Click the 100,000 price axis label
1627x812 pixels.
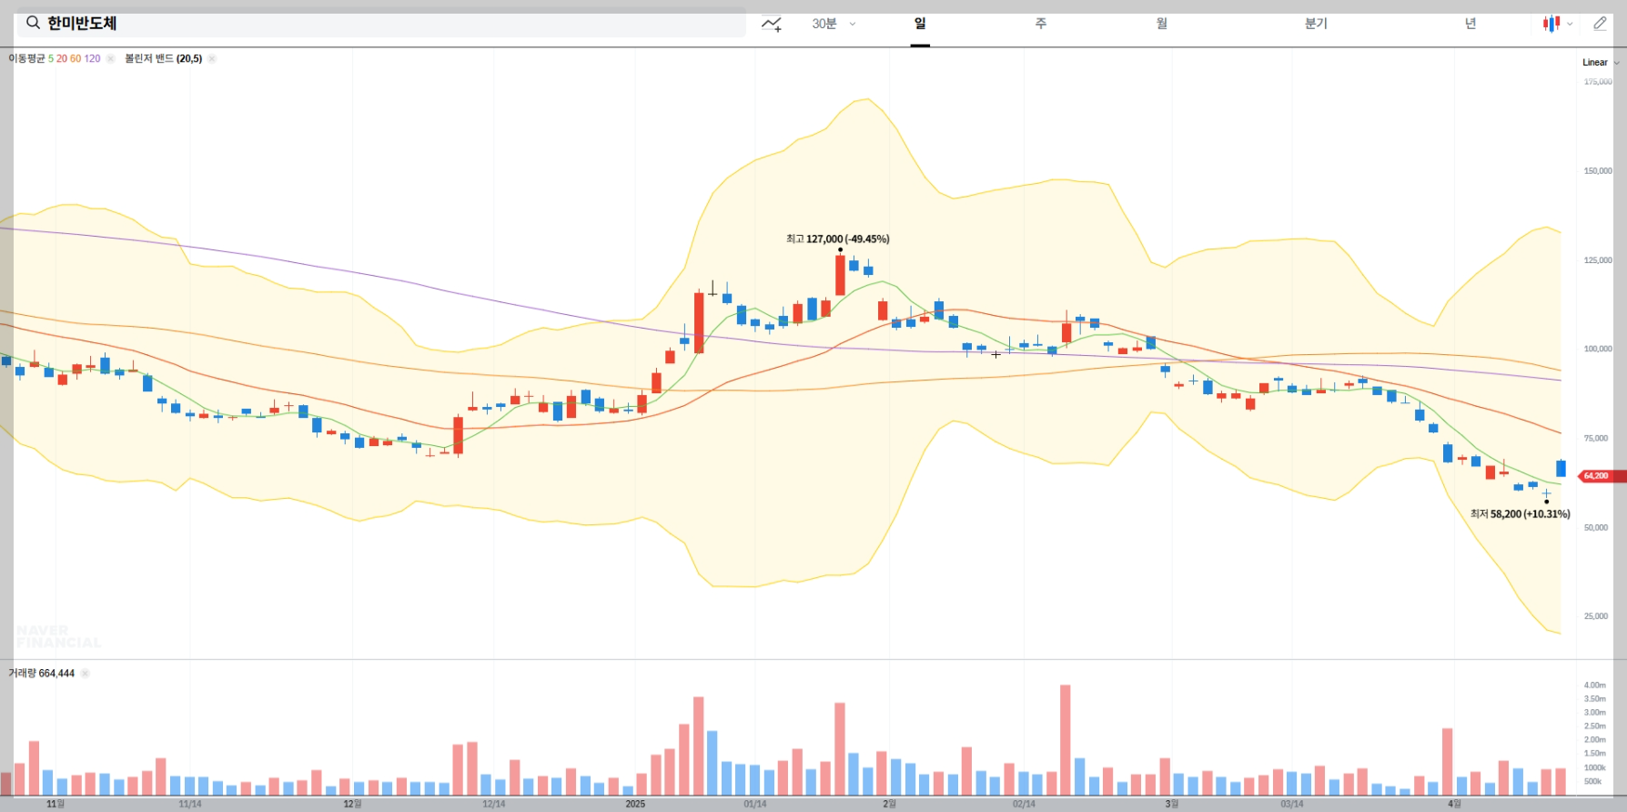tap(1597, 349)
